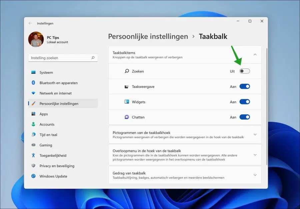
Task: Click the PC Tips profile picture
Action: click(x=36, y=39)
